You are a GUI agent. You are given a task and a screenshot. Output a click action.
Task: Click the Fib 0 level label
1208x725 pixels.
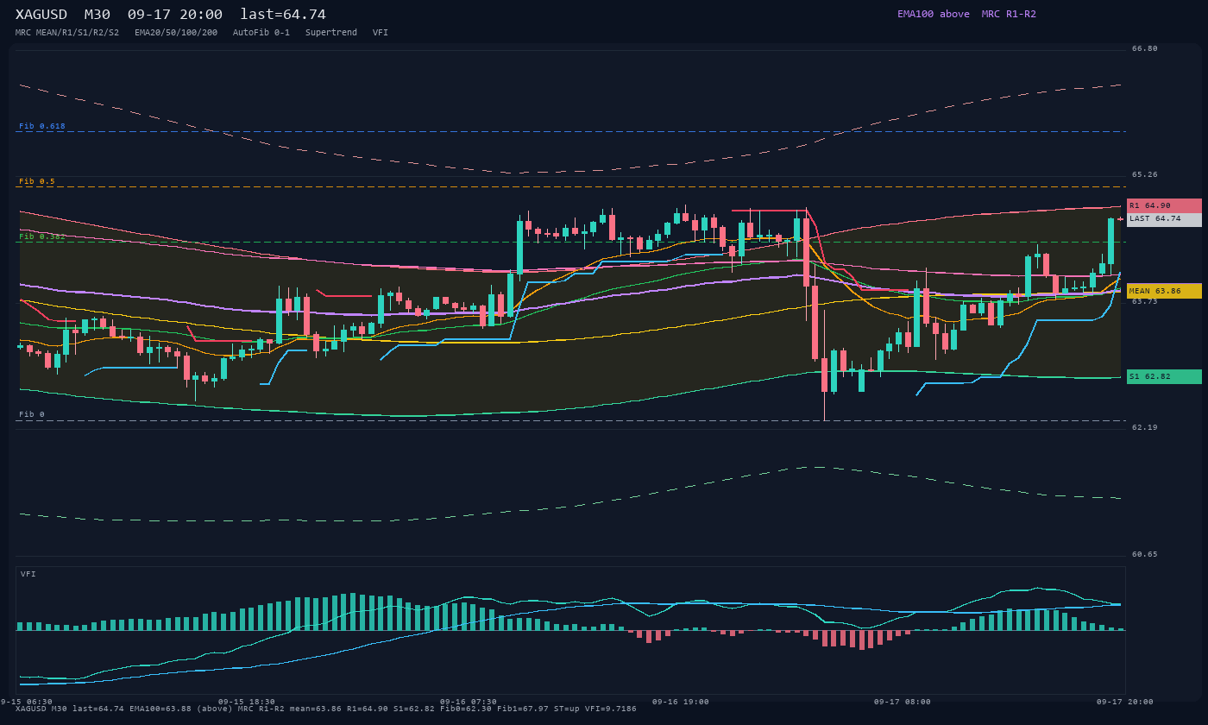(32, 414)
